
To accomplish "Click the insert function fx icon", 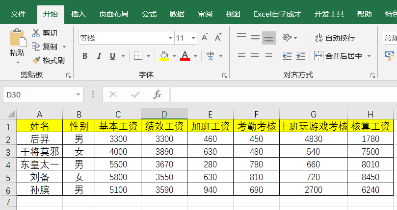I will click(157, 94).
